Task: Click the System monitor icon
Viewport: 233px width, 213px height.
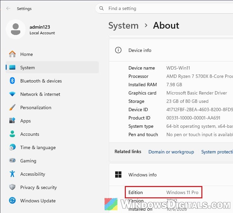Action: point(12,67)
